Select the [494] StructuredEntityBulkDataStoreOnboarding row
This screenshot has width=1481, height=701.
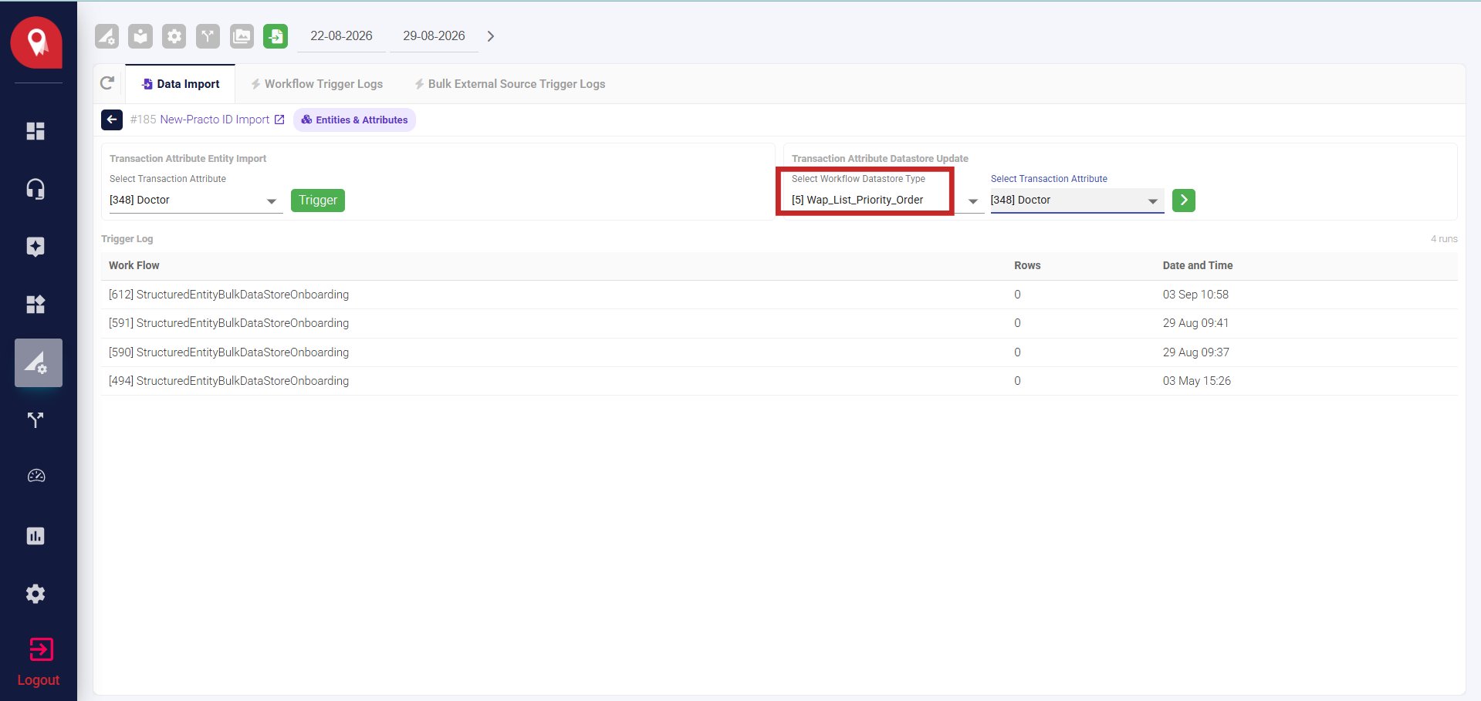click(779, 381)
